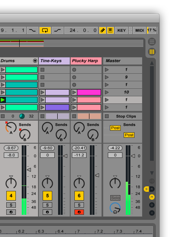Image resolution: width=173 pixels, height=237 pixels.
Task: Switch to Session view selector
Action: pos(152,52)
